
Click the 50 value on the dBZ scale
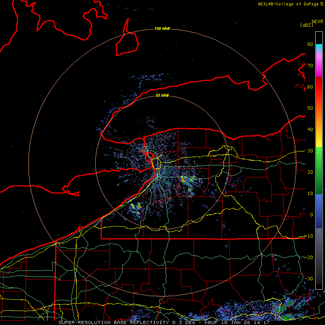[x=310, y=108]
